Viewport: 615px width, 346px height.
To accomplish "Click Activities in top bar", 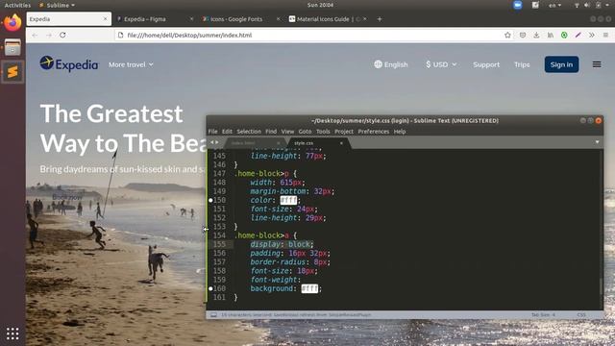I will tap(17, 5).
